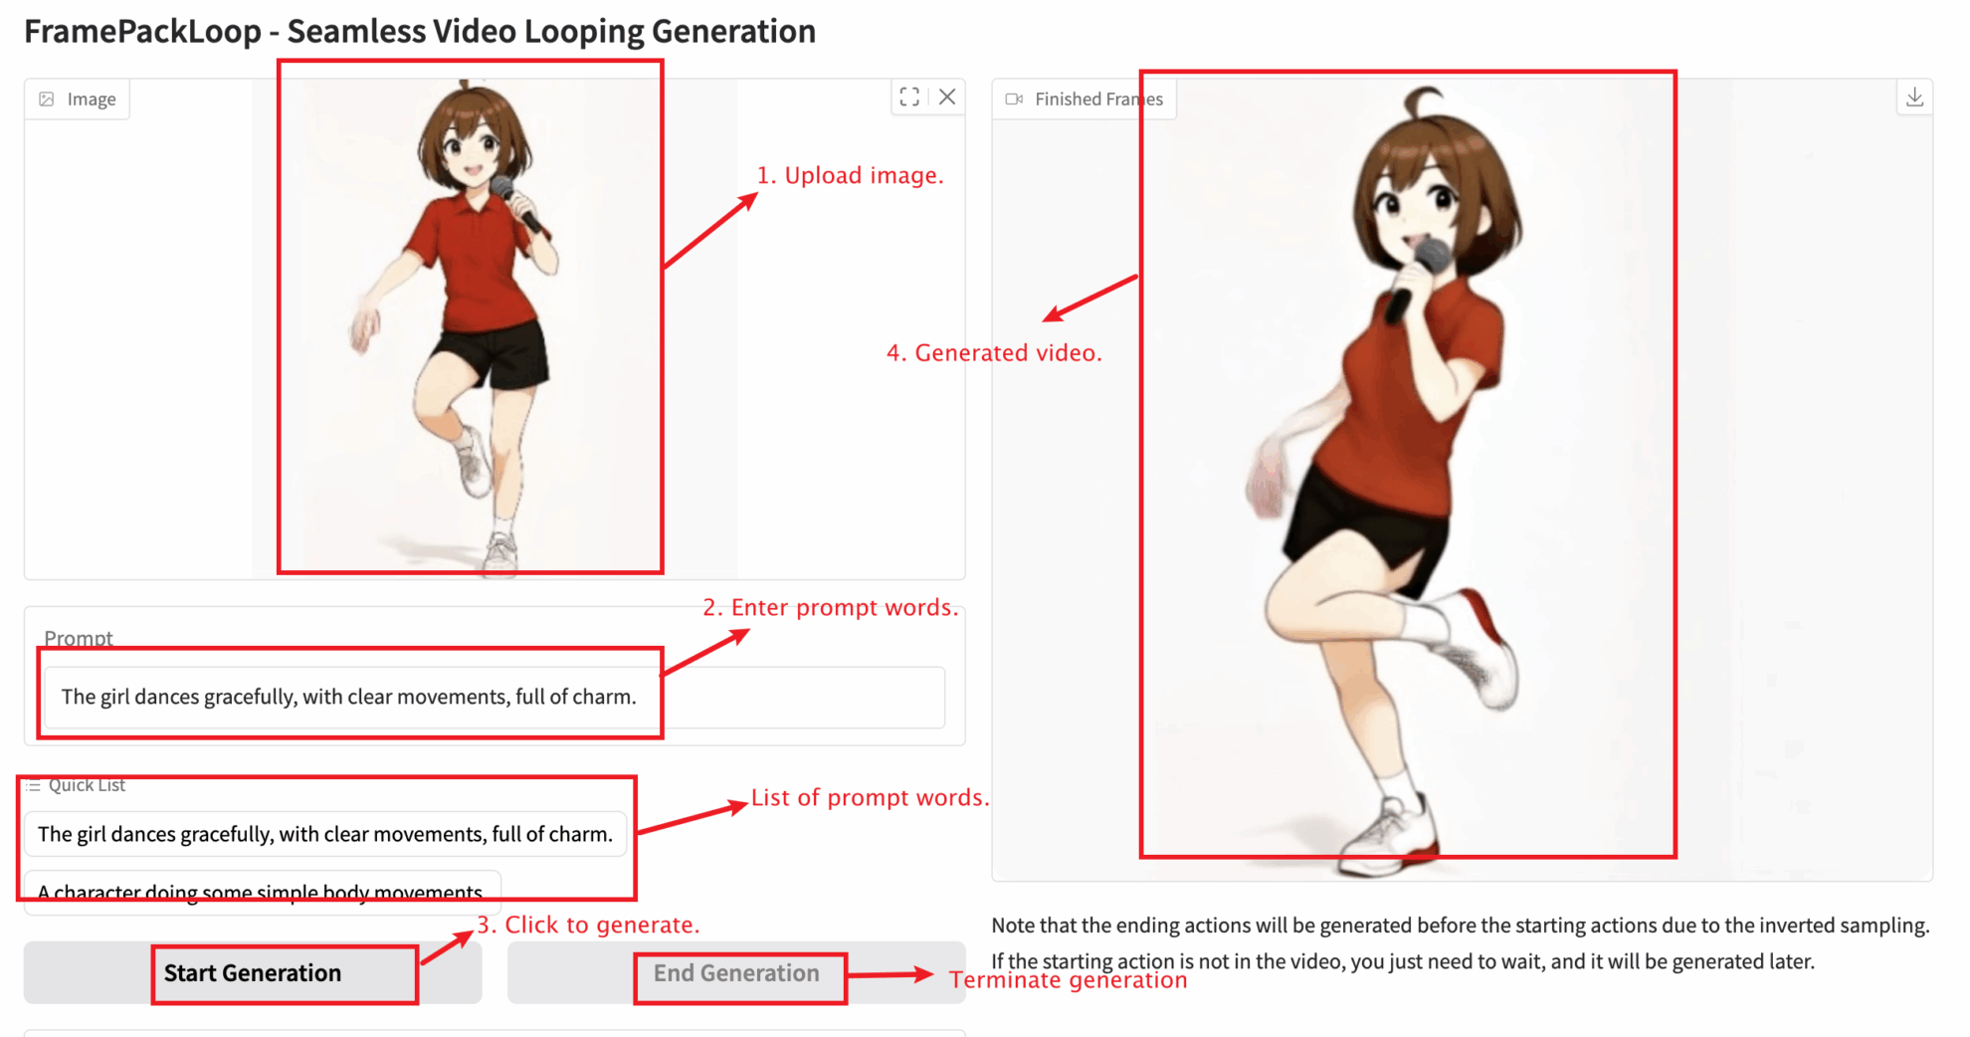Viewport: 1970px width, 1037px height.
Task: Click the FramePackLoop page title
Action: point(419,32)
